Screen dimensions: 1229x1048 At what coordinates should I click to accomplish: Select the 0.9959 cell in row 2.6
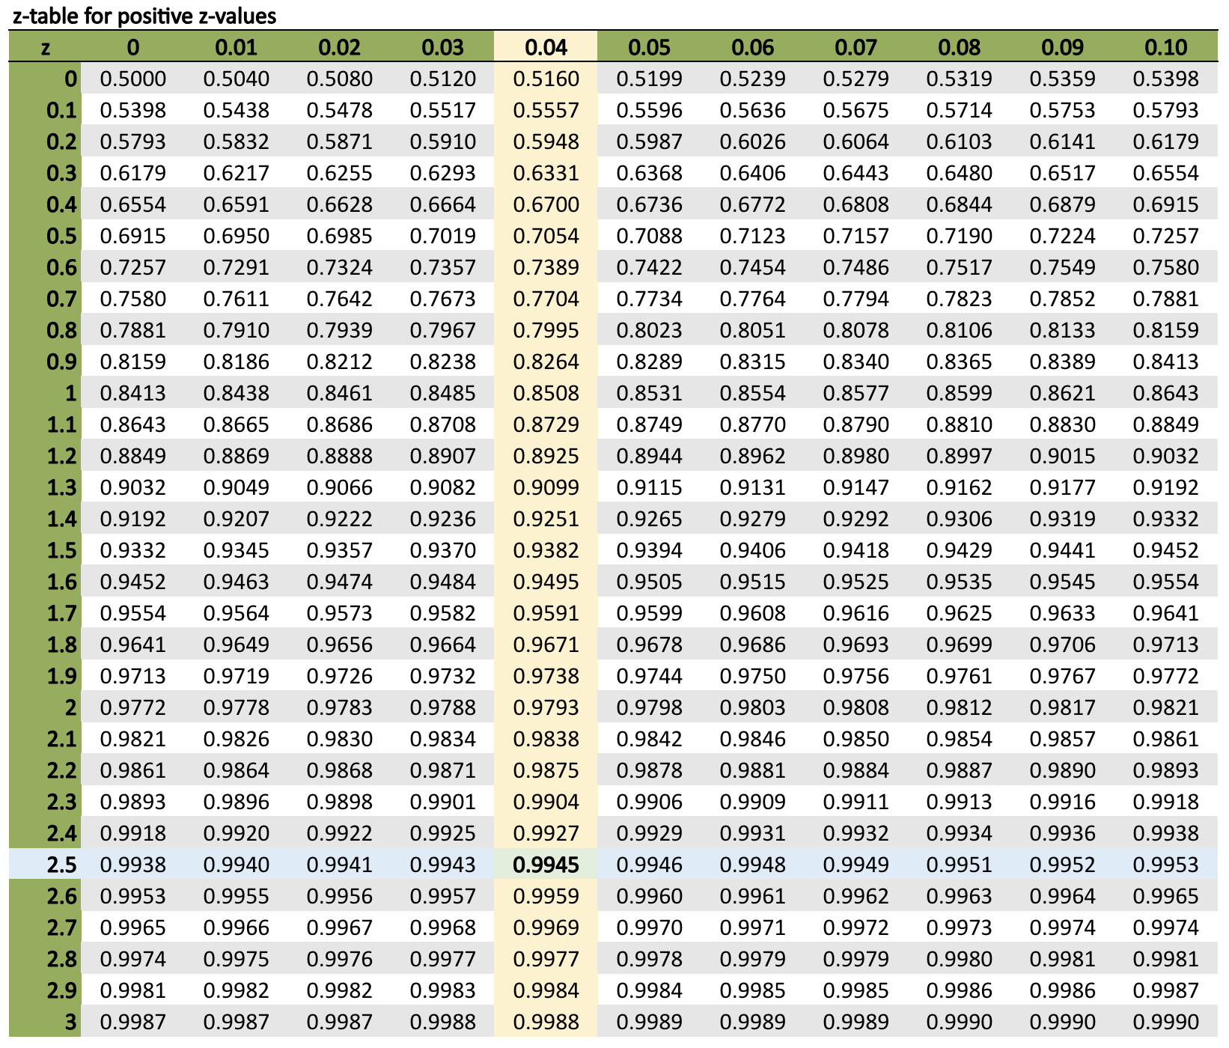click(546, 896)
